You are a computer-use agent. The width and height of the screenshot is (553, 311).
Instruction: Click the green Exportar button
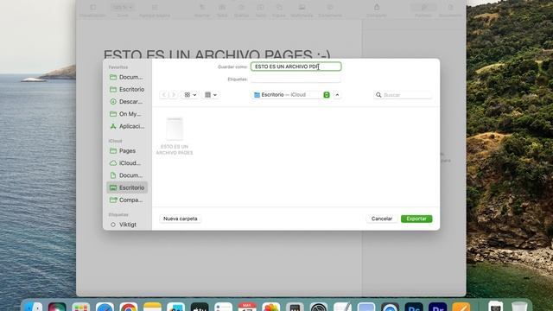tap(416, 219)
